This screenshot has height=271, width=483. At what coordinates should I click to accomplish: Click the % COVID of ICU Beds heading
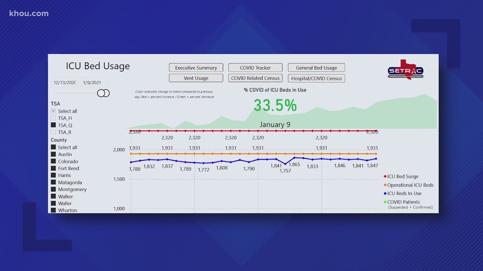(x=275, y=90)
